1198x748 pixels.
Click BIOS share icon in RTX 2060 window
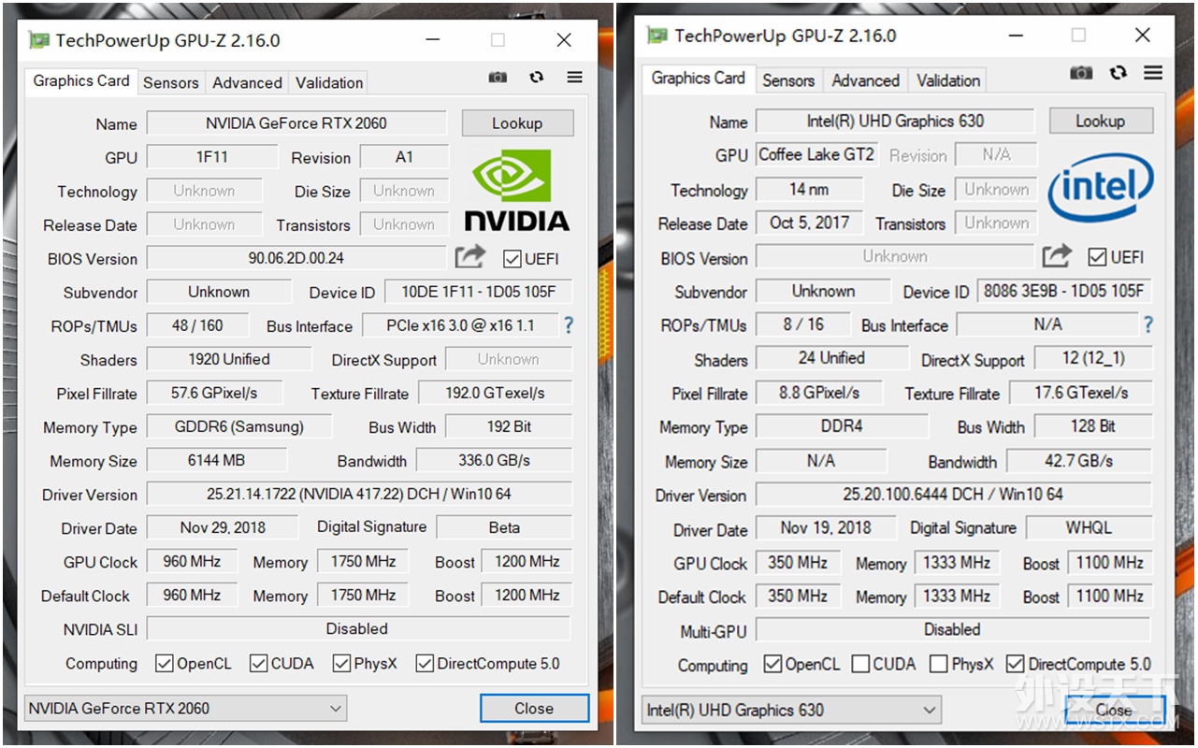point(470,256)
